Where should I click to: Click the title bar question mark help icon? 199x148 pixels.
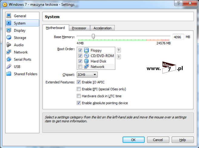coord(179,3)
